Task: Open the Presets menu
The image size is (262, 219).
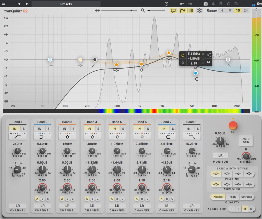Action: click(x=66, y=4)
